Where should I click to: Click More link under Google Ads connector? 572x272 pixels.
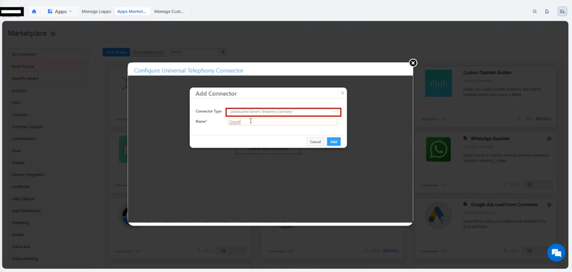coord(482,227)
